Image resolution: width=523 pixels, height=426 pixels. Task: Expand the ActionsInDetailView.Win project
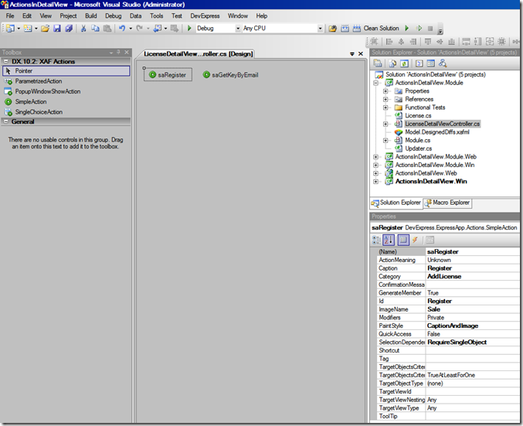376,182
